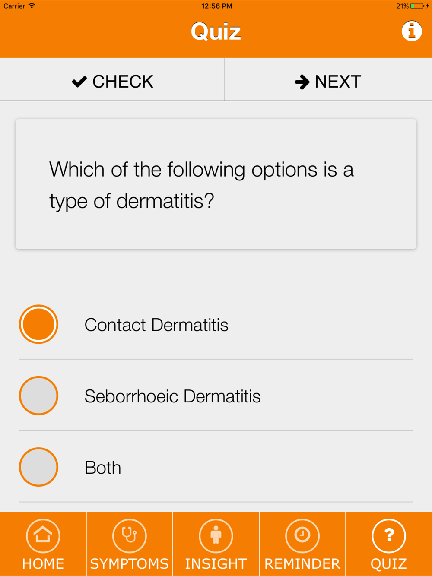
Task: Open Insight via person icon
Action: tap(216, 535)
